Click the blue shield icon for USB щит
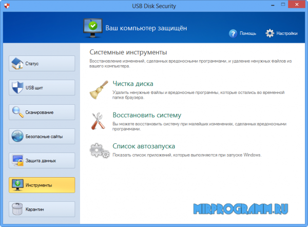Image resolution: width=308 pixels, height=227 pixels. tap(17, 87)
